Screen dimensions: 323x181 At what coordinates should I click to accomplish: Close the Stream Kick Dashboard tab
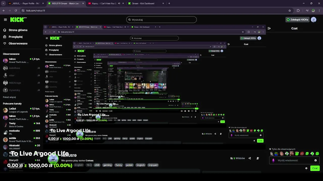163,4
